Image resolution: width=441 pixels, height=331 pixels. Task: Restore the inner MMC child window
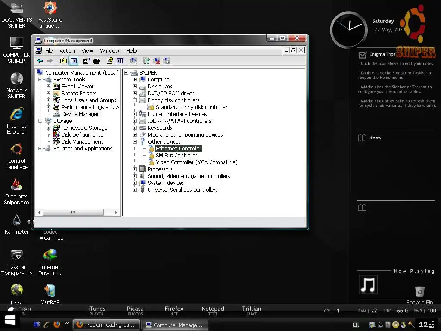click(x=293, y=50)
